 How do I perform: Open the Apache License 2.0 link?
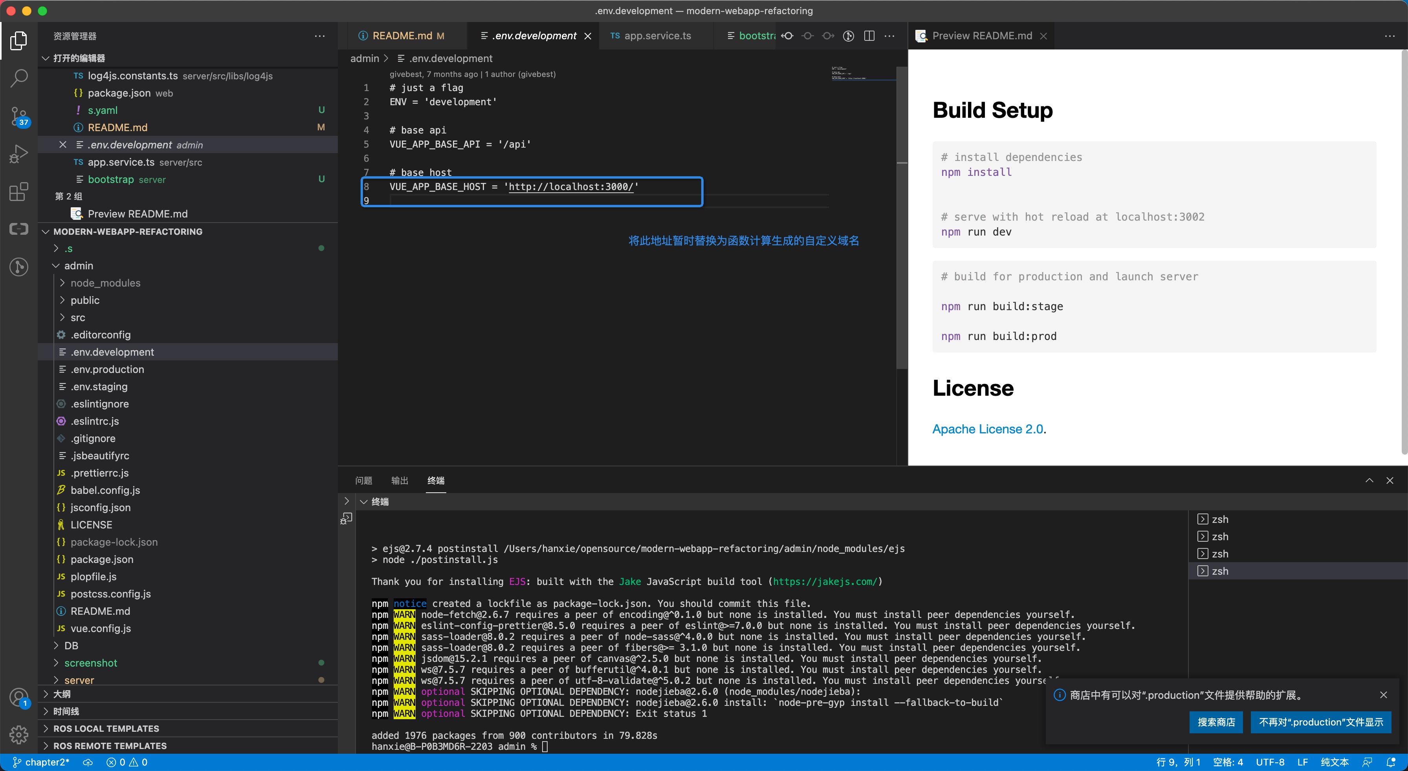tap(987, 429)
